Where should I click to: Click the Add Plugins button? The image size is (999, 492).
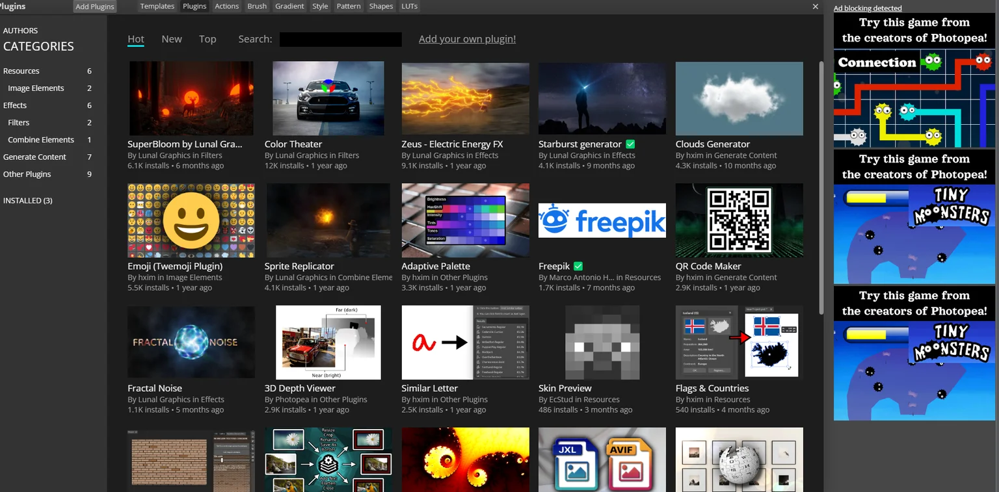click(95, 6)
